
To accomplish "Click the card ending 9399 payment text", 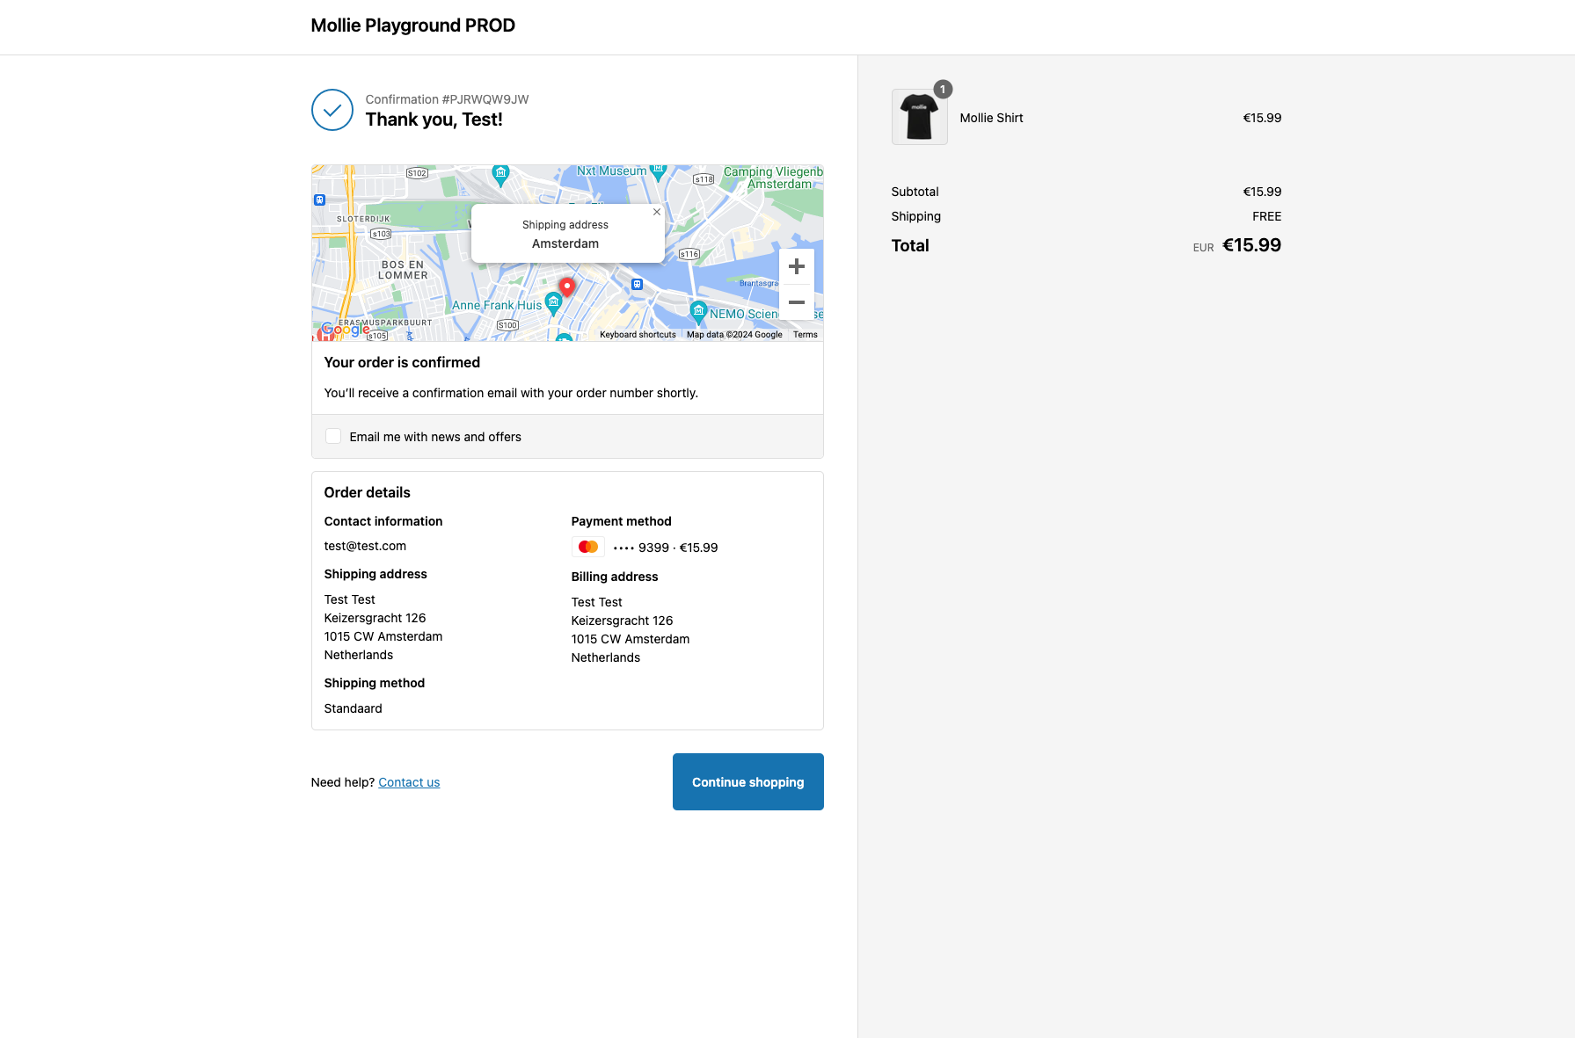I will click(666, 548).
